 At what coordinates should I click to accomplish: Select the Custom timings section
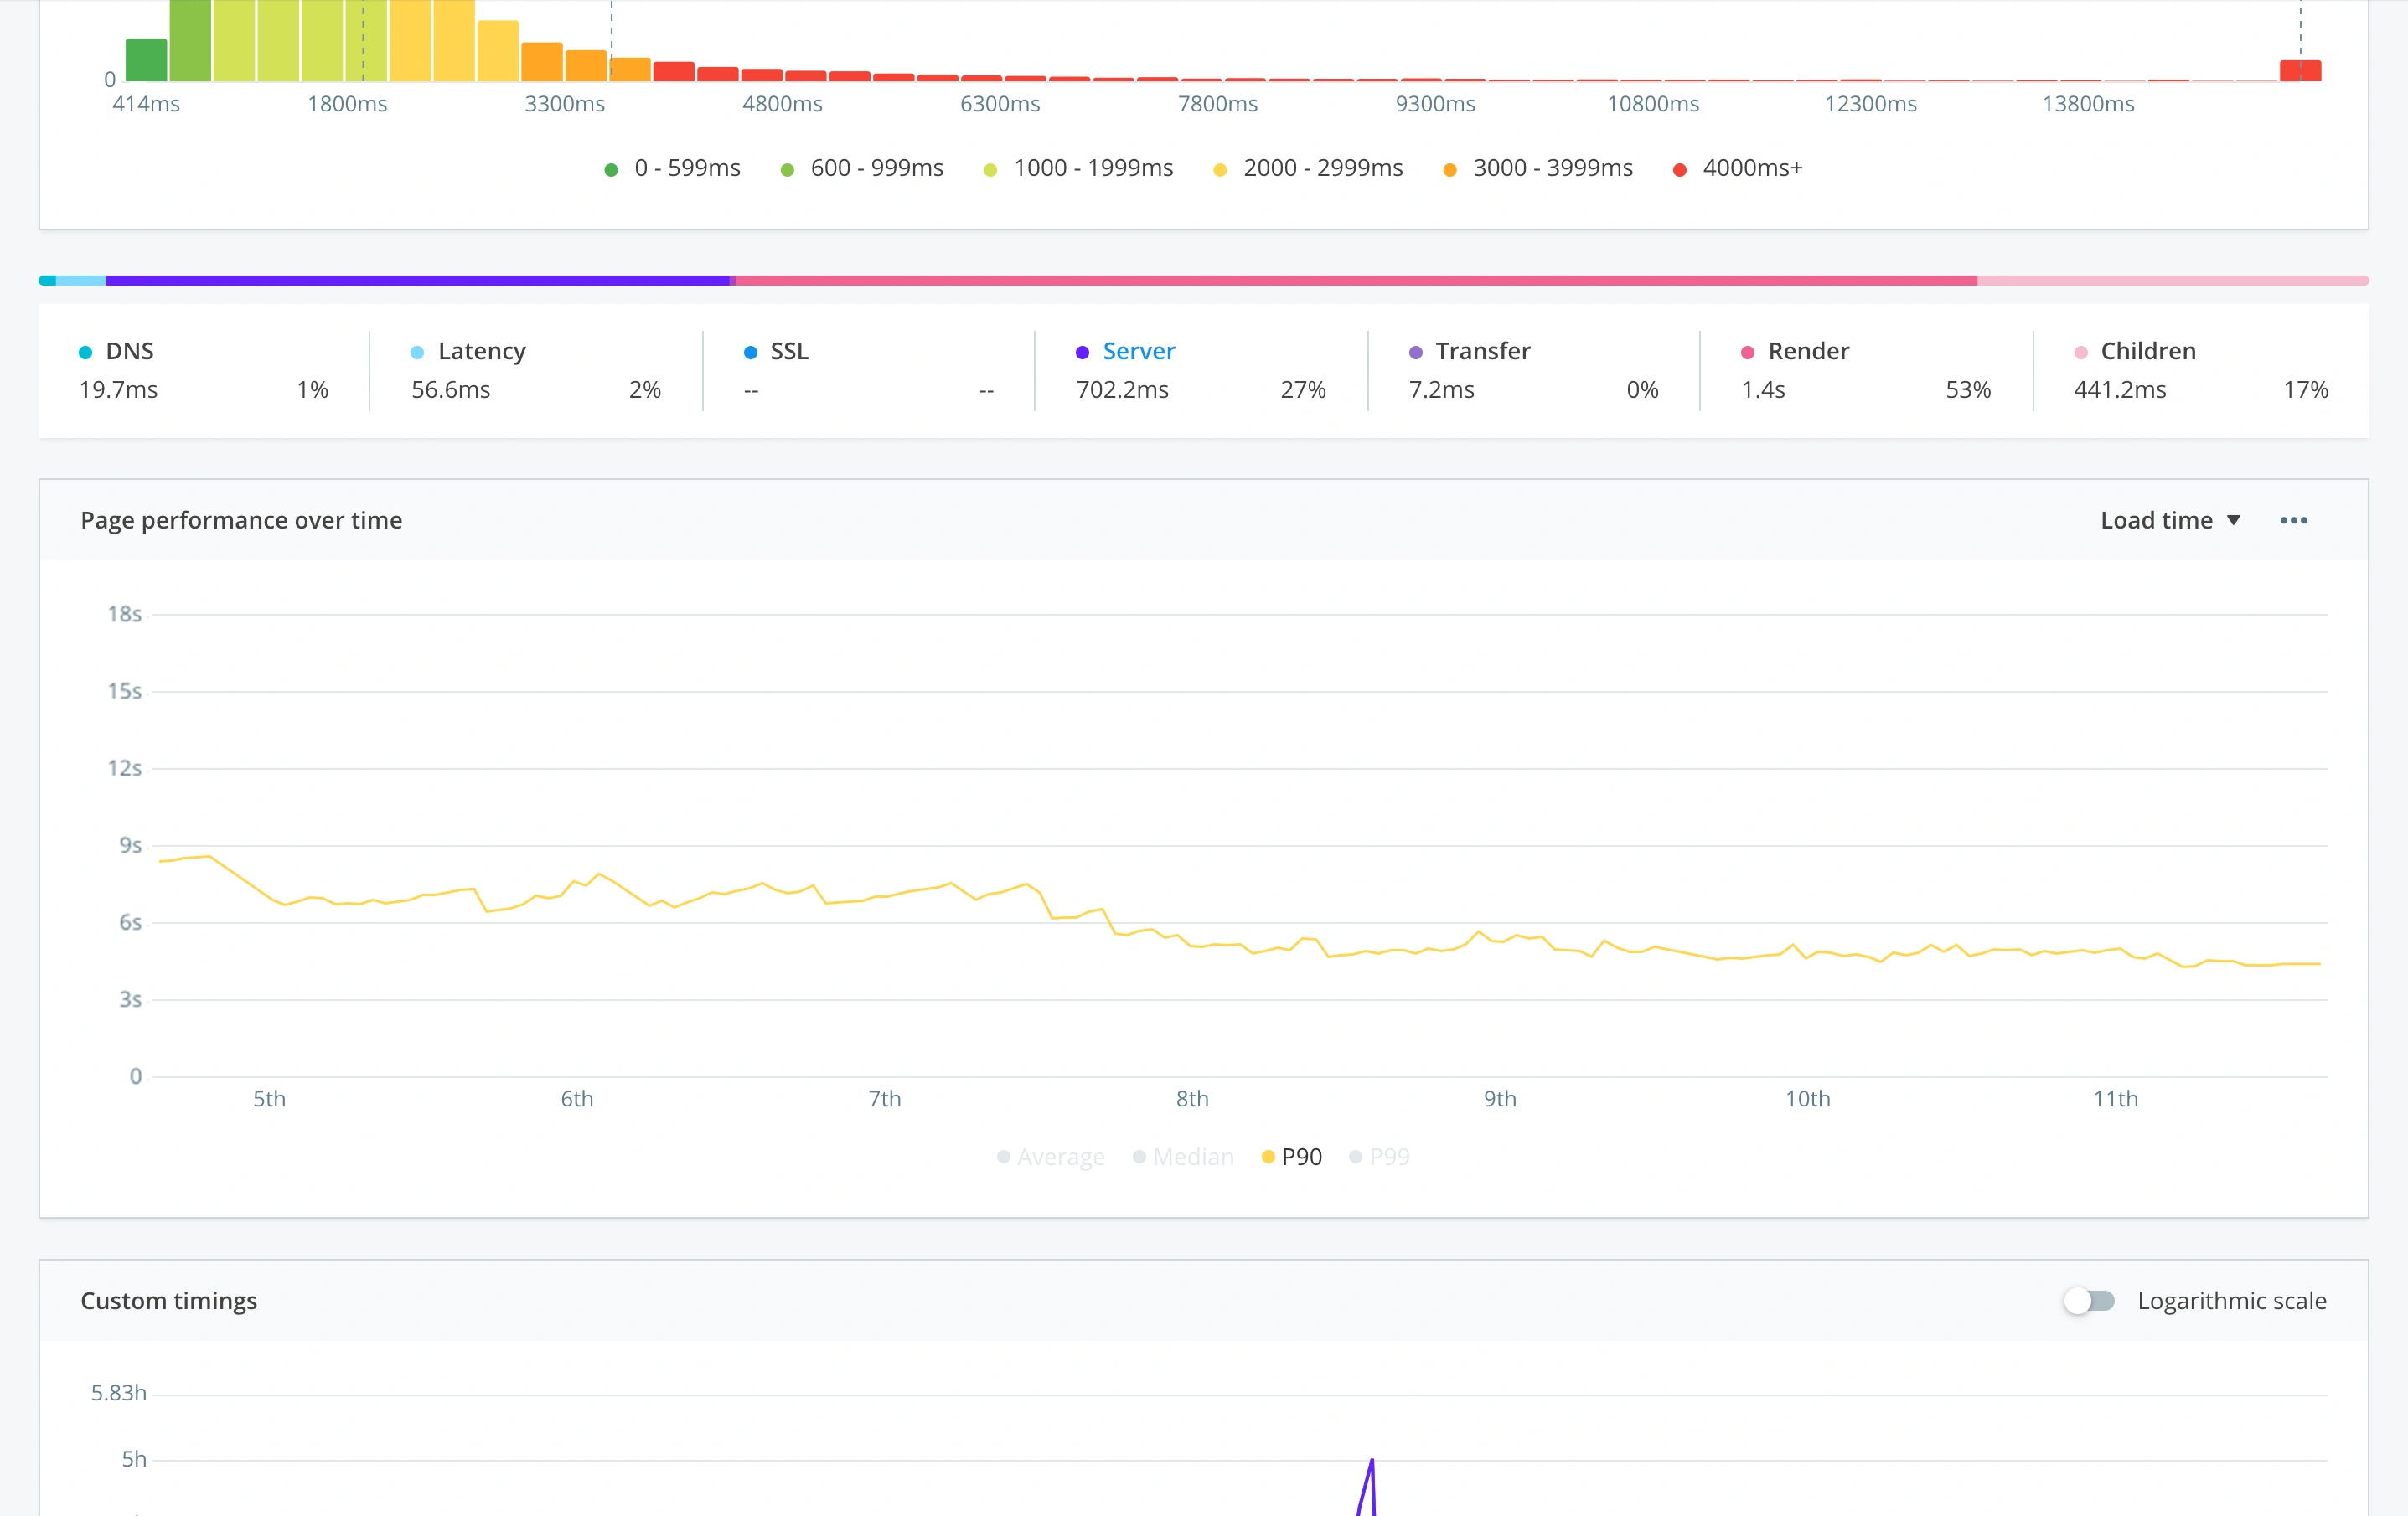point(169,1299)
